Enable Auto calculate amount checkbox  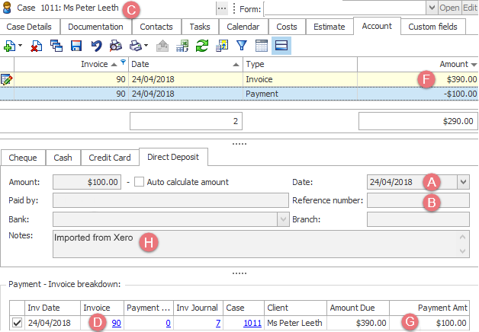pyautogui.click(x=139, y=182)
